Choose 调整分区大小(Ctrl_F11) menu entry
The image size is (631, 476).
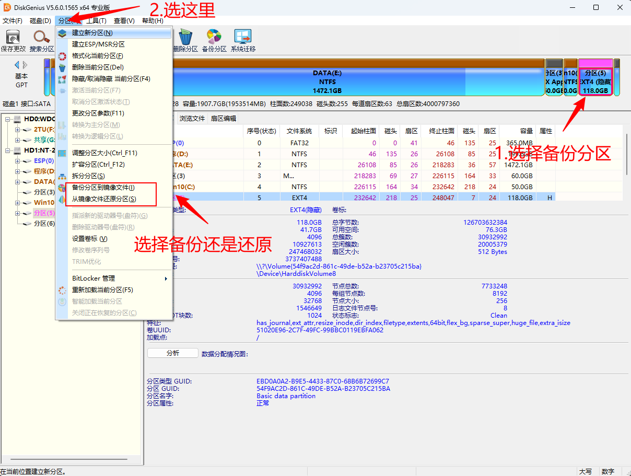click(114, 153)
